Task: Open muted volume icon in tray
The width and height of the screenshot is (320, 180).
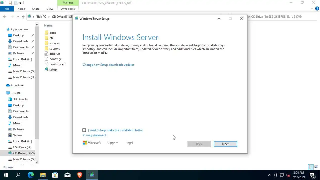Action: click(x=288, y=175)
